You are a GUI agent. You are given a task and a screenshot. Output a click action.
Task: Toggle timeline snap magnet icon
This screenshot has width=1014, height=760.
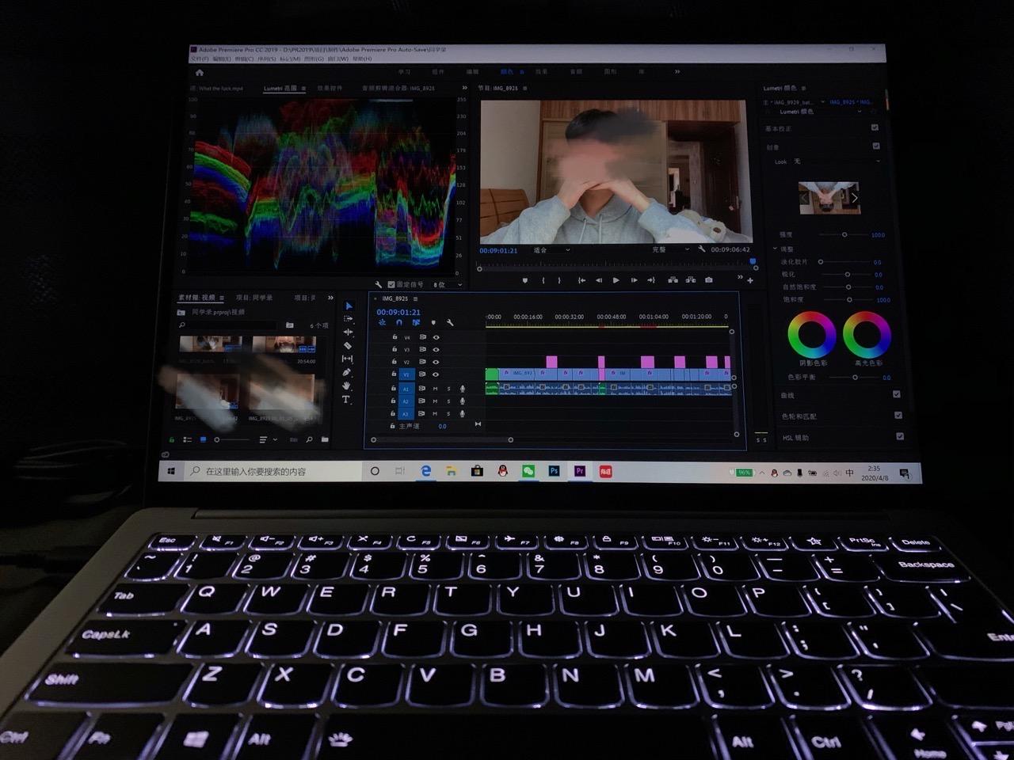pyautogui.click(x=398, y=323)
